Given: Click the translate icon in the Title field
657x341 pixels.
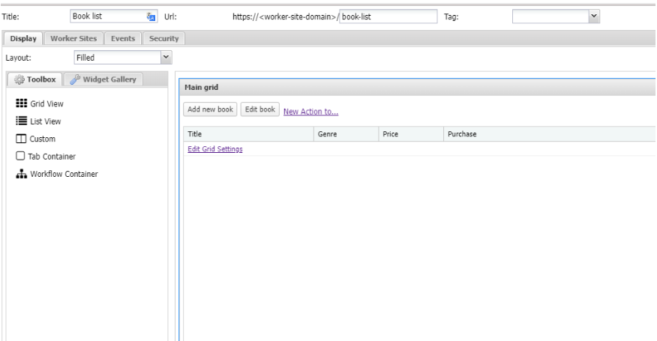Looking at the screenshot, I should point(151,16).
